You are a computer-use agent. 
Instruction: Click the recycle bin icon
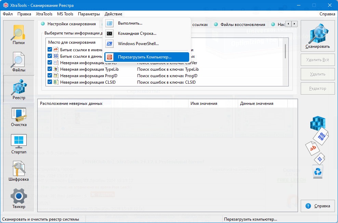click(318, 171)
